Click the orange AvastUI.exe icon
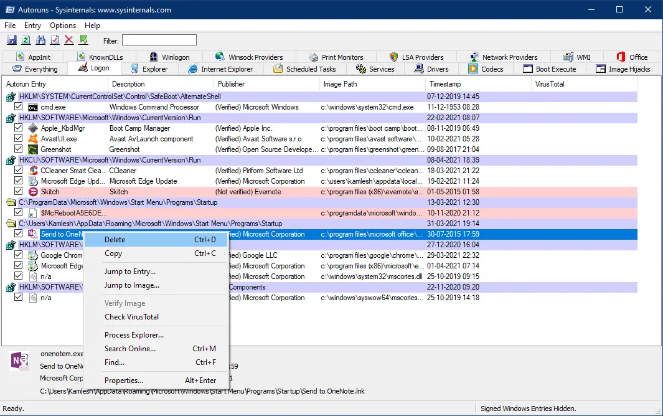Screen dimensions: 663x416 tap(33, 139)
